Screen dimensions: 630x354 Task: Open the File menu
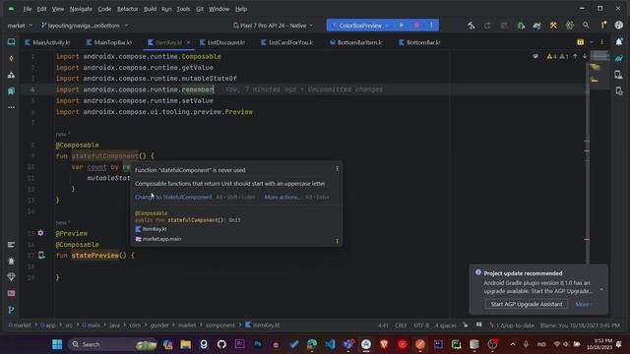(28, 9)
